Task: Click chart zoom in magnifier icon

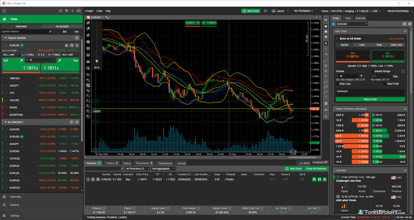Action: coord(88,23)
